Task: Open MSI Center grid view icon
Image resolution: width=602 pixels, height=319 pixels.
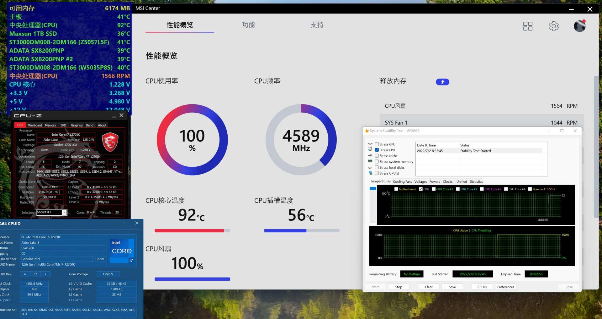Action: point(528,26)
